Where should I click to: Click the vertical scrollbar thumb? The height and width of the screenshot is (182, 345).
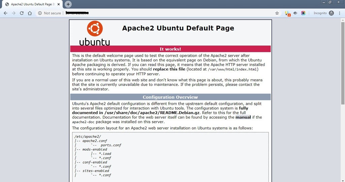343,63
